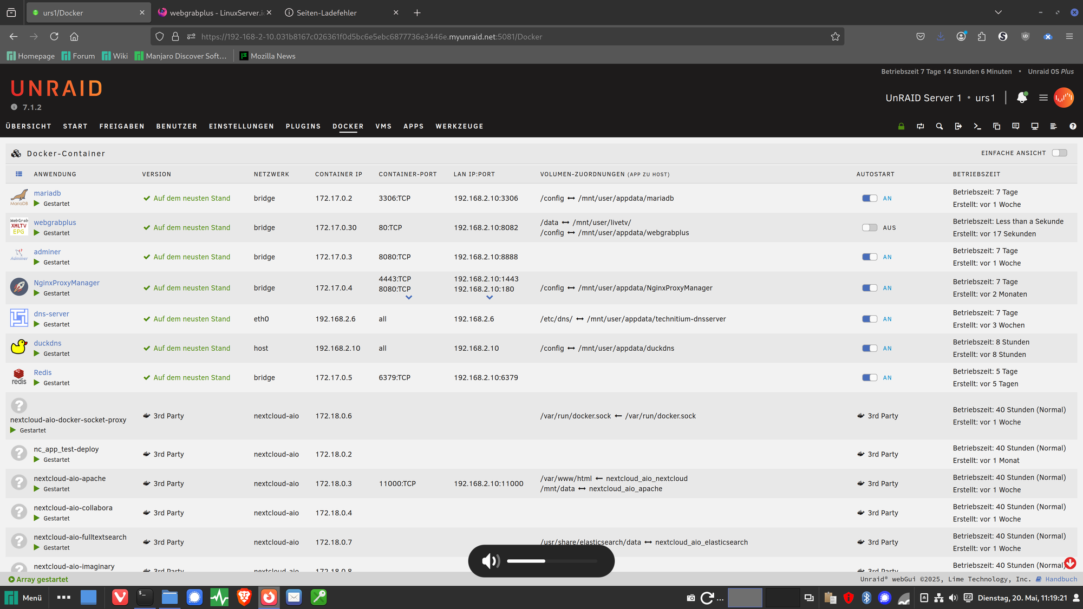
Task: Click the duckdns duck icon
Action: pos(19,348)
